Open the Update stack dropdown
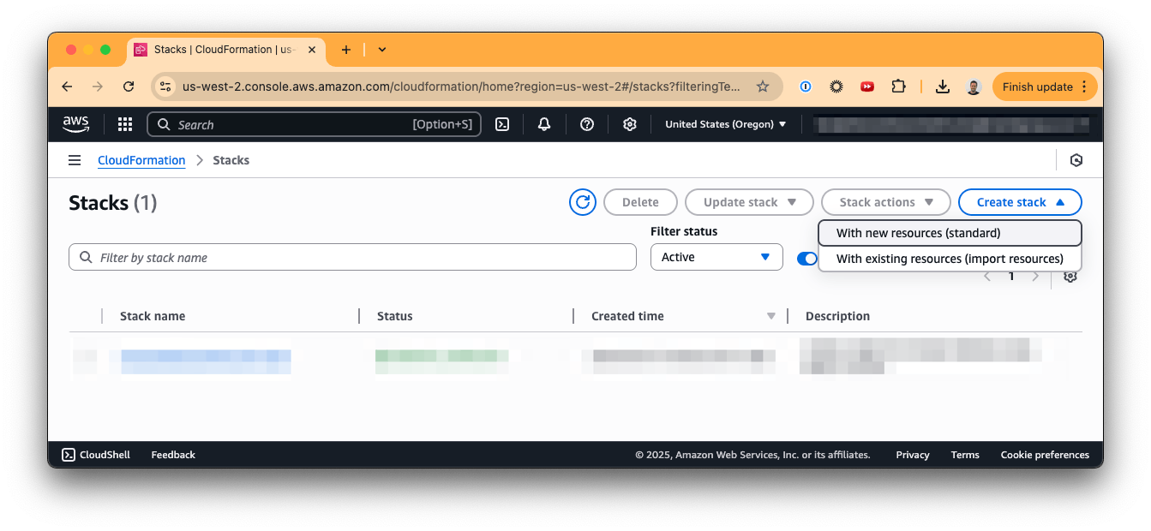This screenshot has width=1151, height=531. [750, 202]
